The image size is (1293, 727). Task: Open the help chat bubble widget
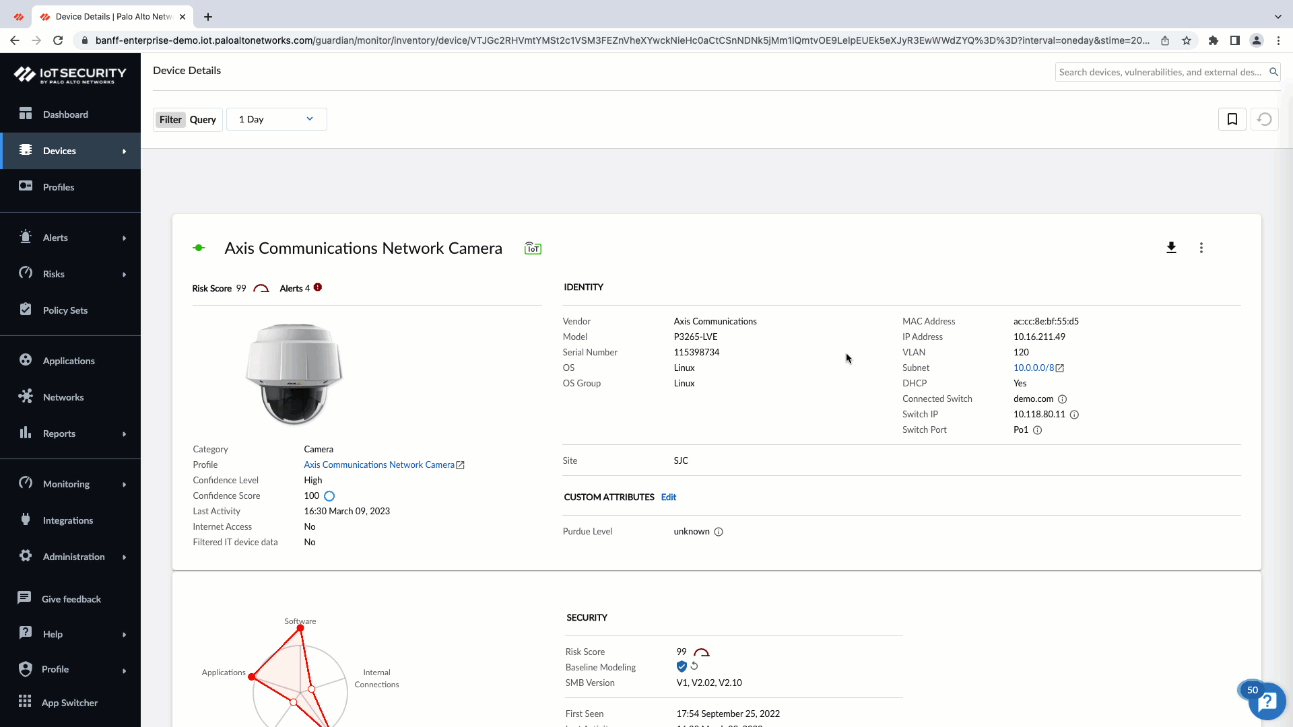coord(1267,701)
